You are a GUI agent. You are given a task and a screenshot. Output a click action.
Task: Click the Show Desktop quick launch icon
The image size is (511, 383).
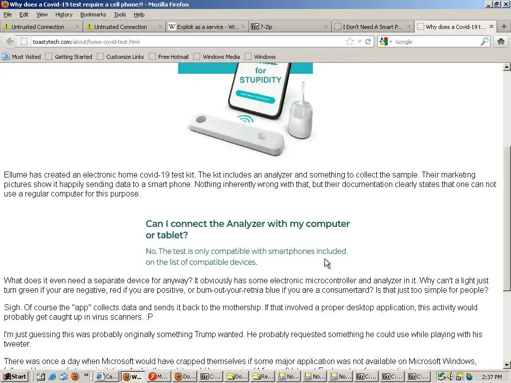[41, 377]
